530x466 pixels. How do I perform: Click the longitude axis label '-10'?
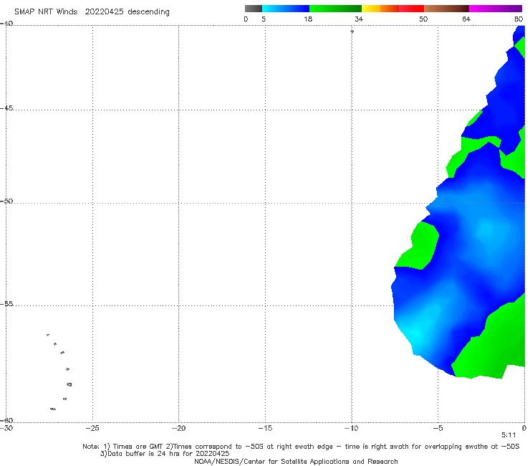point(351,428)
